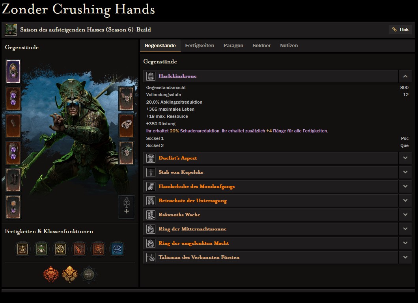Select the amulet slot with the winged skull
418x303 pixels.
(126, 99)
